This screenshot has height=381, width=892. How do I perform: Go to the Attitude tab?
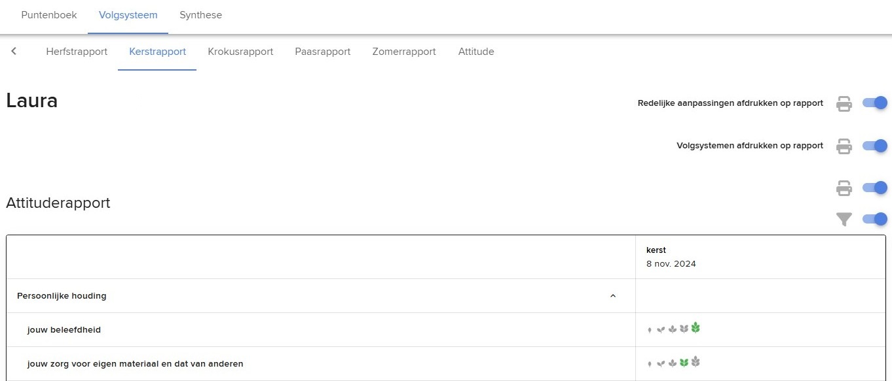tap(476, 52)
